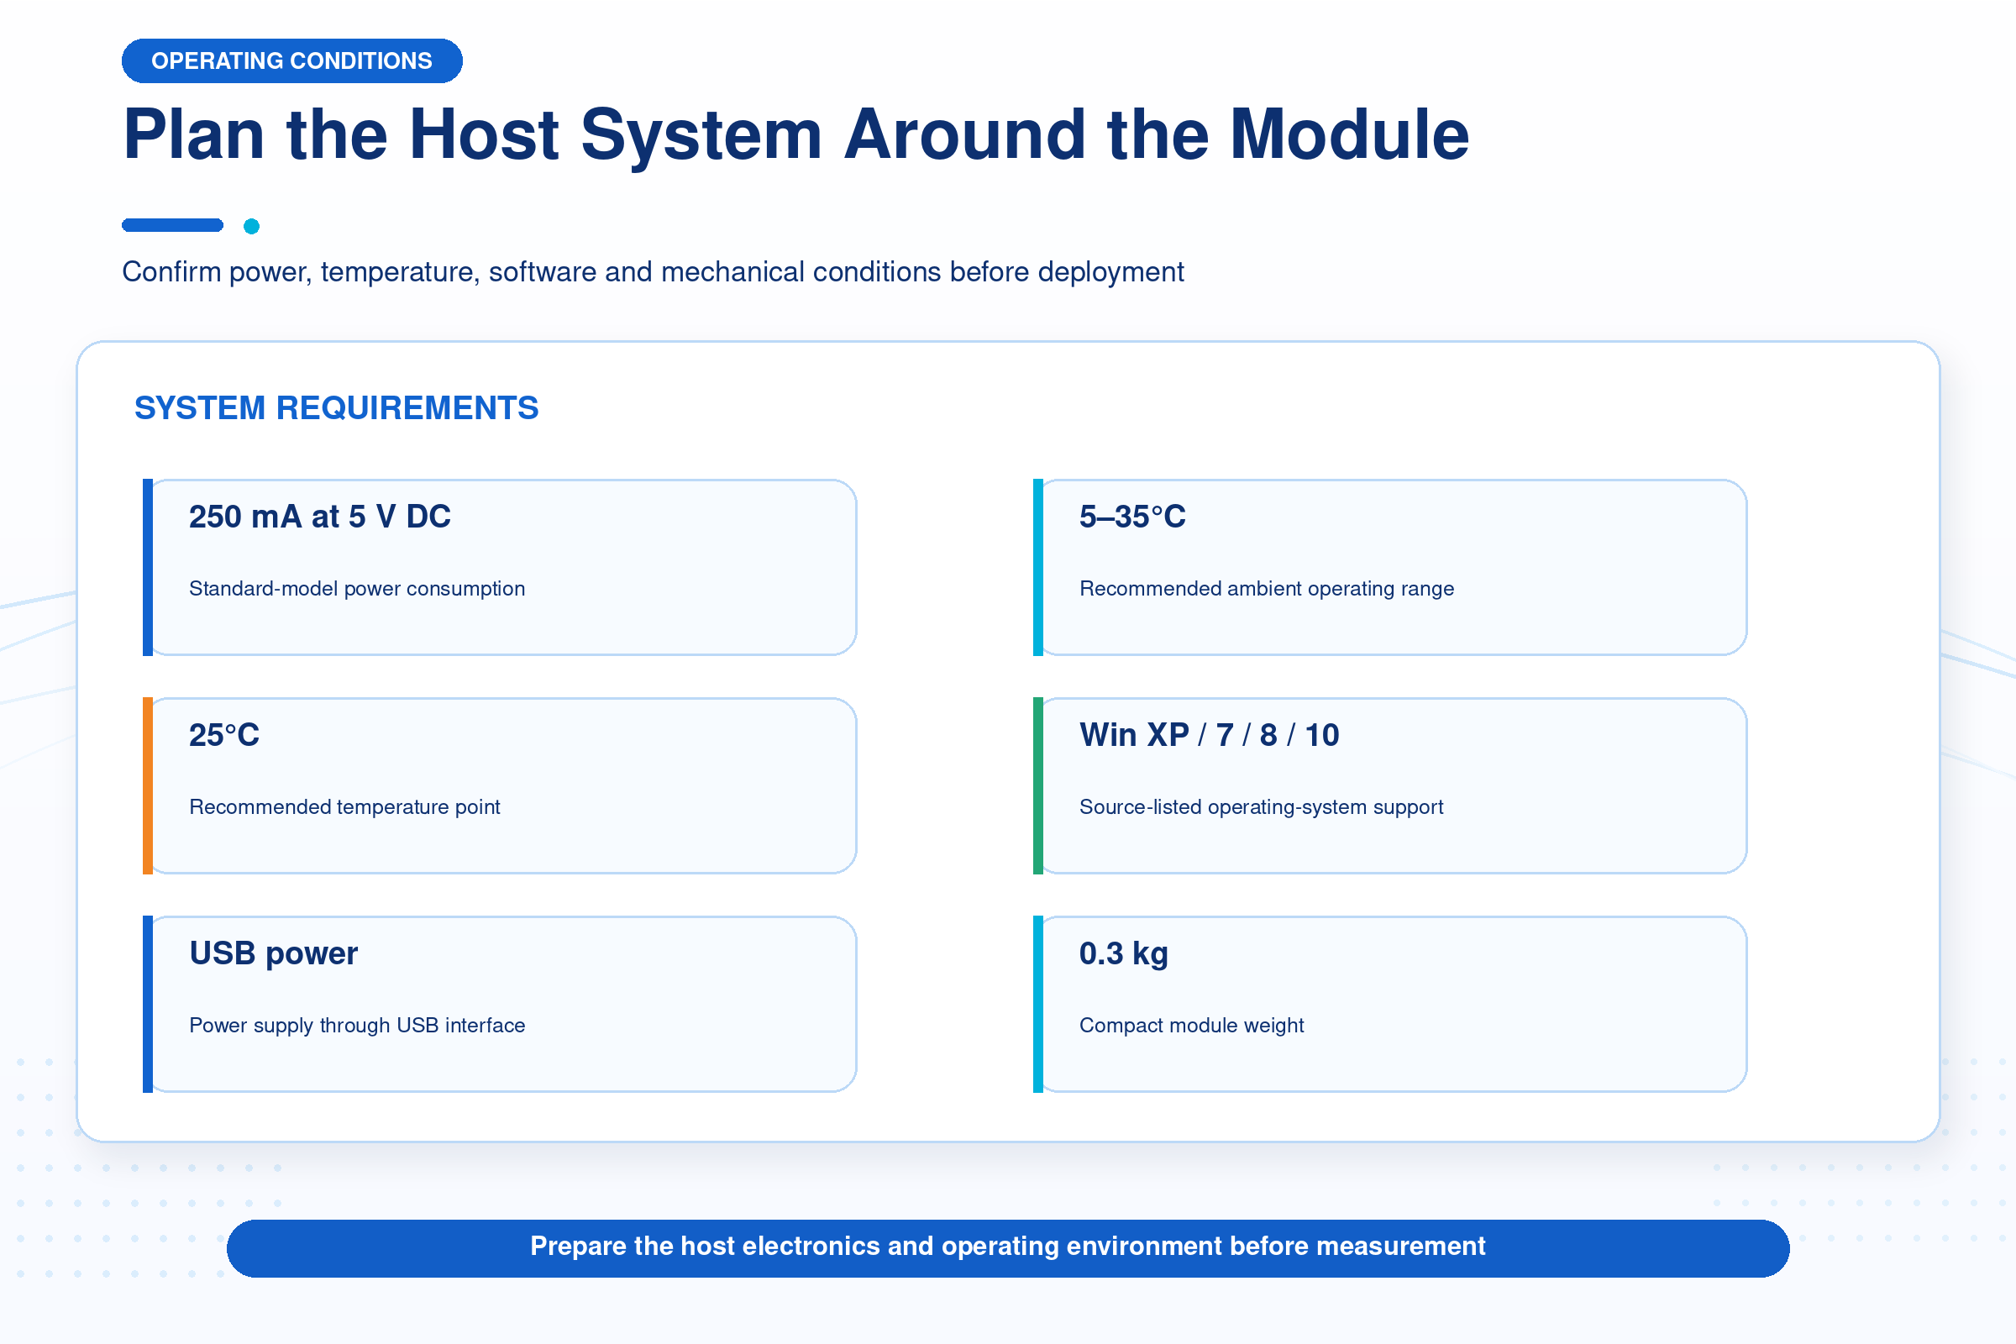
Task: Select the 250 mA at 5 V DC card
Action: (500, 568)
